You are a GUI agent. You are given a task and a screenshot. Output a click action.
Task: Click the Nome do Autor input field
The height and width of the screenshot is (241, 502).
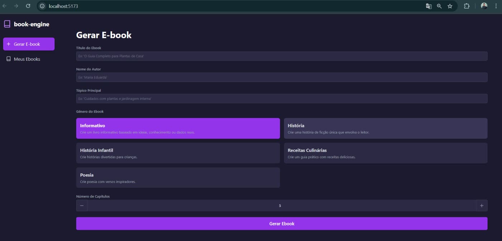[x=281, y=77]
